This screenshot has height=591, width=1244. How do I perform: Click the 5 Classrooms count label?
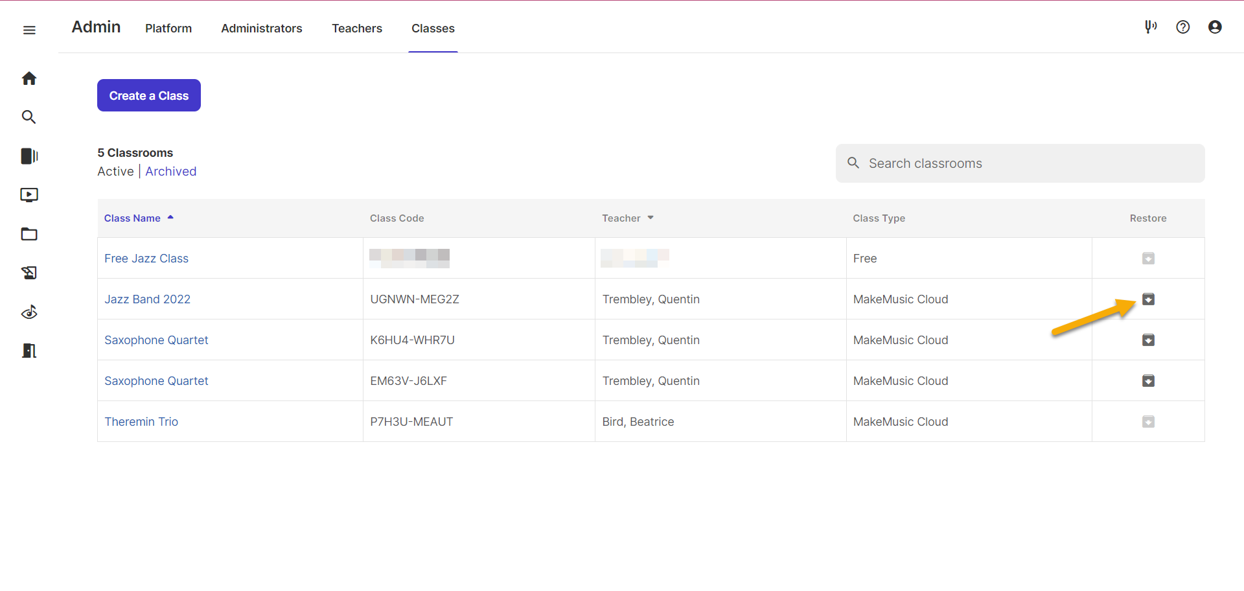[135, 153]
